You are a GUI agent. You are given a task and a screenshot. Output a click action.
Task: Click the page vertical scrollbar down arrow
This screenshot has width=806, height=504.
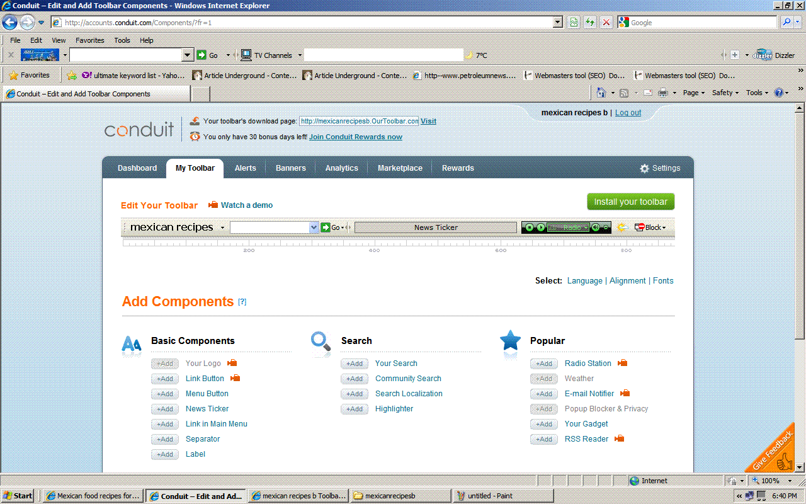pyautogui.click(x=800, y=467)
